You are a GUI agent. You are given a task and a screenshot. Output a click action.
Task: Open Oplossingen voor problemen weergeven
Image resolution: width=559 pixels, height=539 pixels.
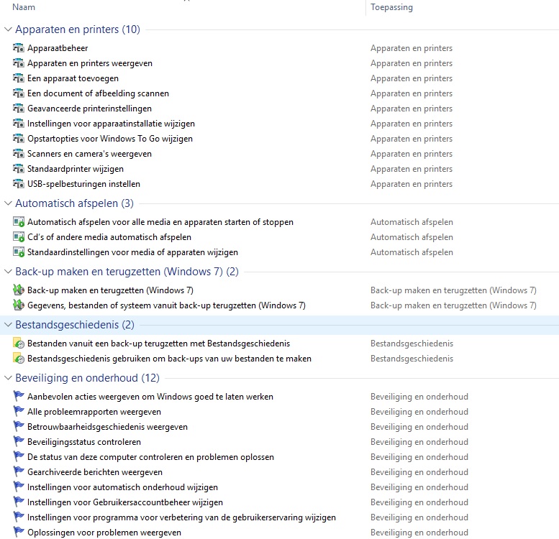(104, 533)
